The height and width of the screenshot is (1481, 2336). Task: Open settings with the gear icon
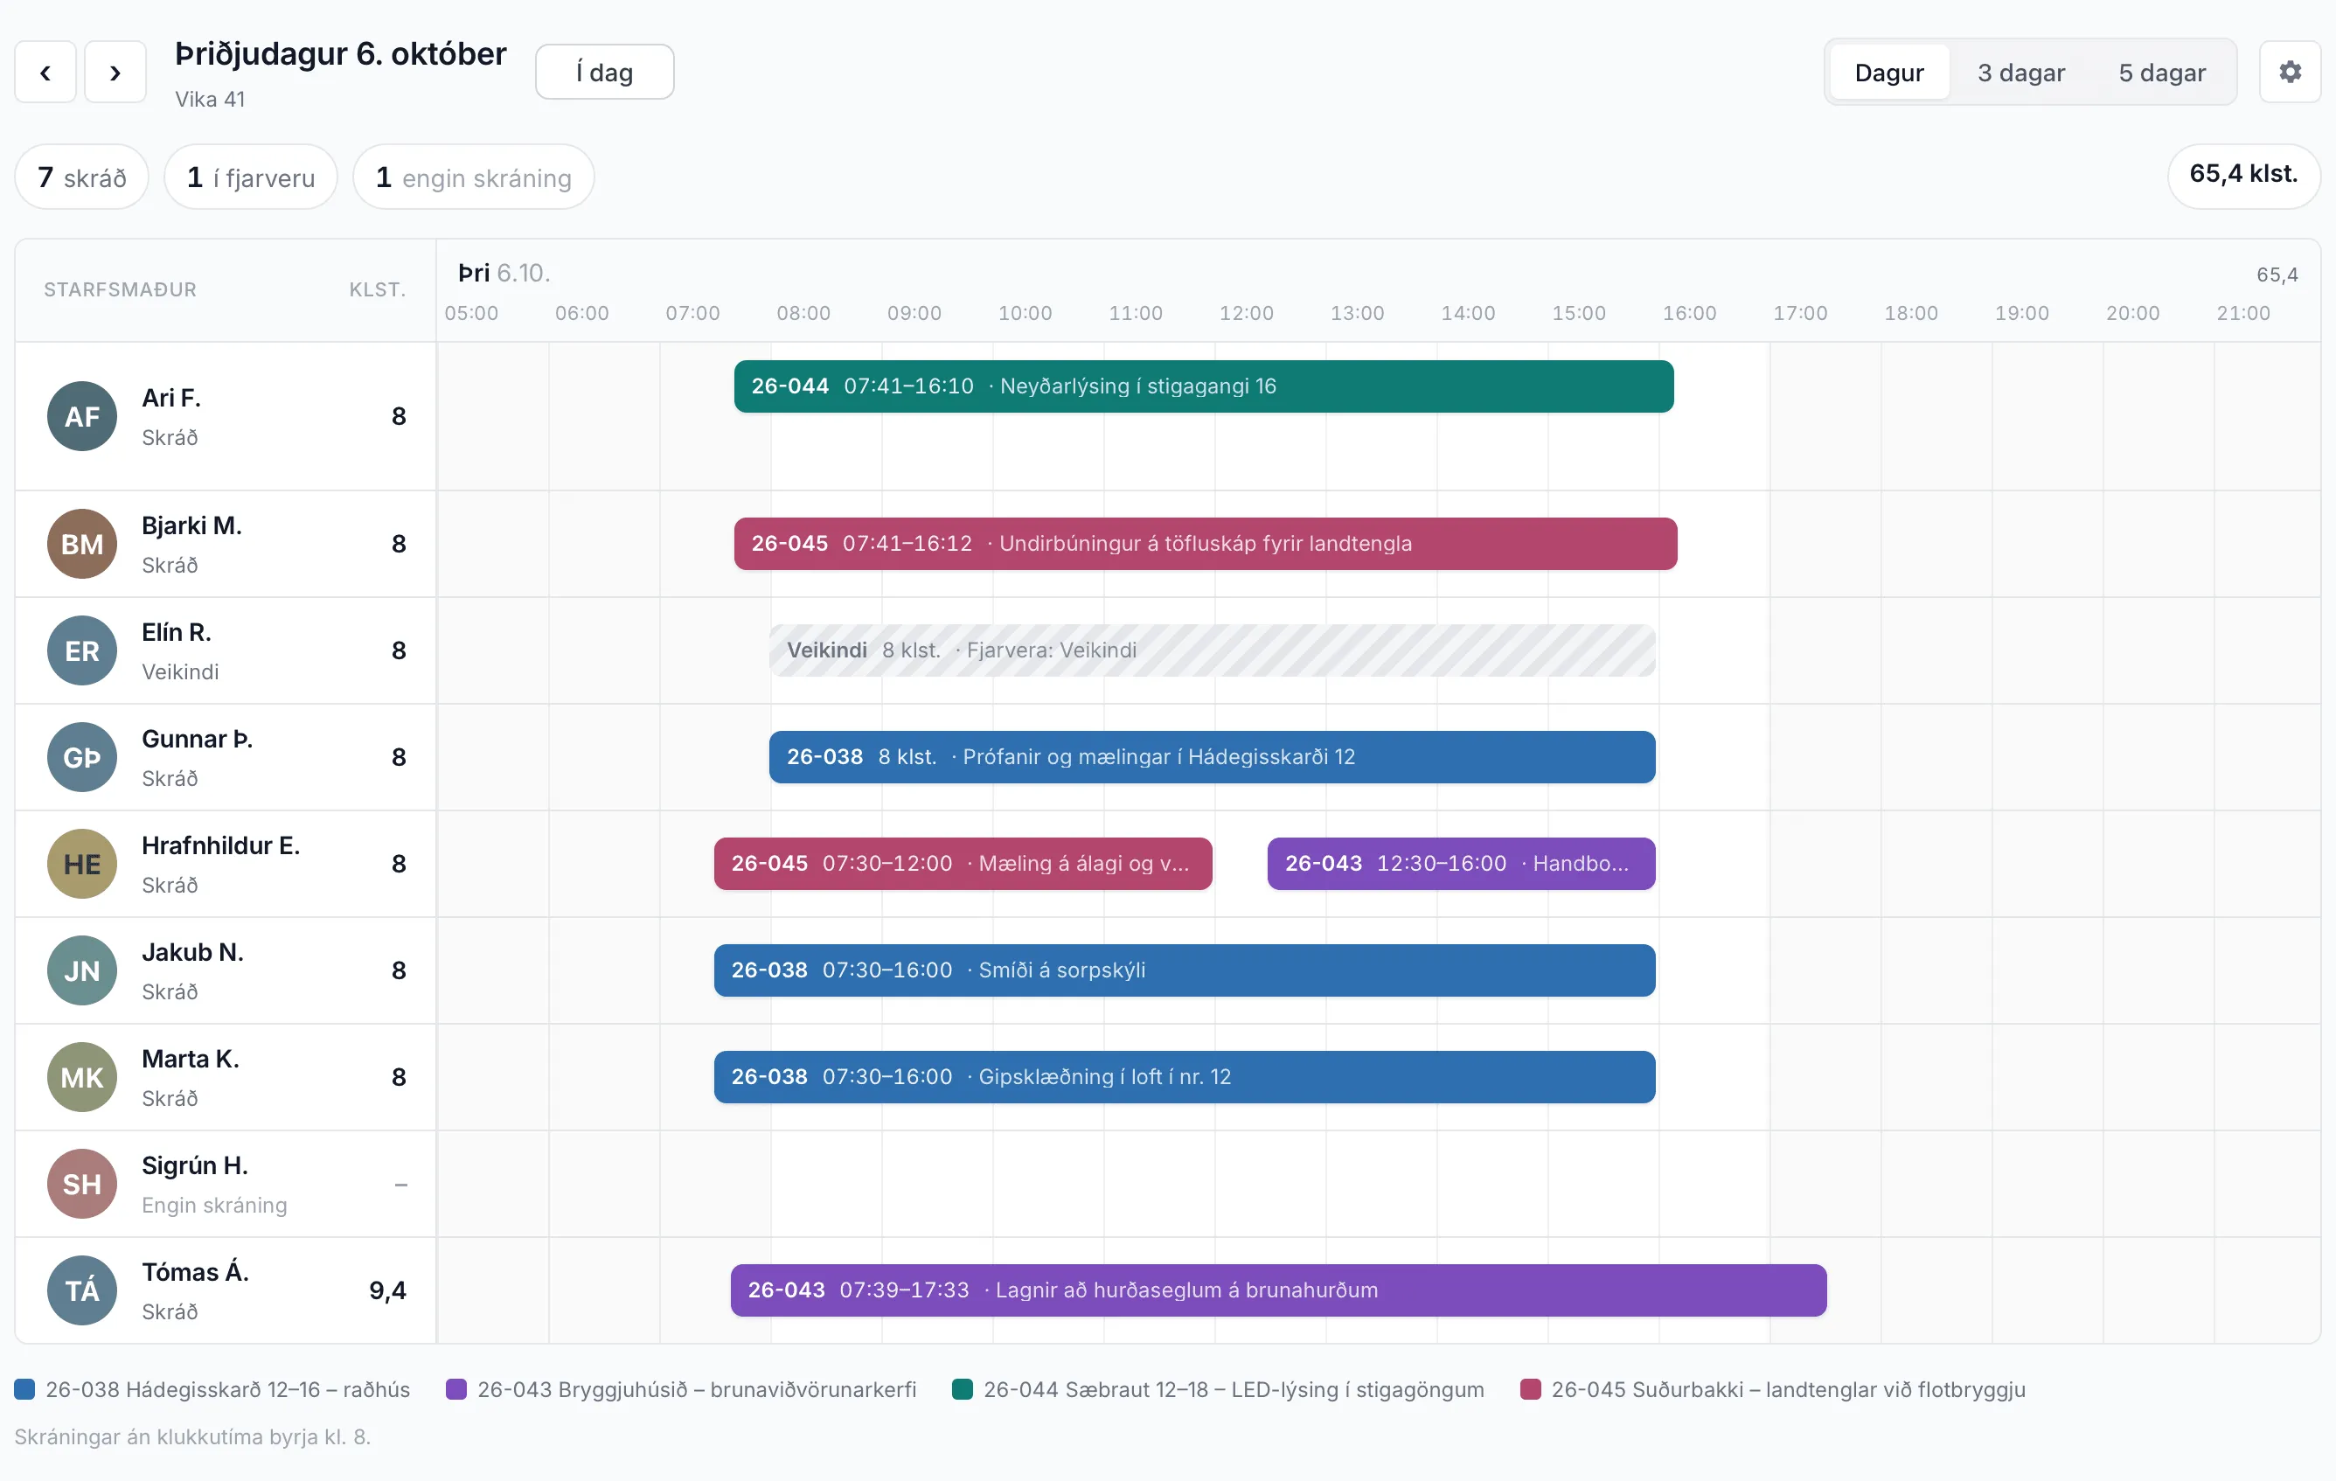pyautogui.click(x=2290, y=72)
